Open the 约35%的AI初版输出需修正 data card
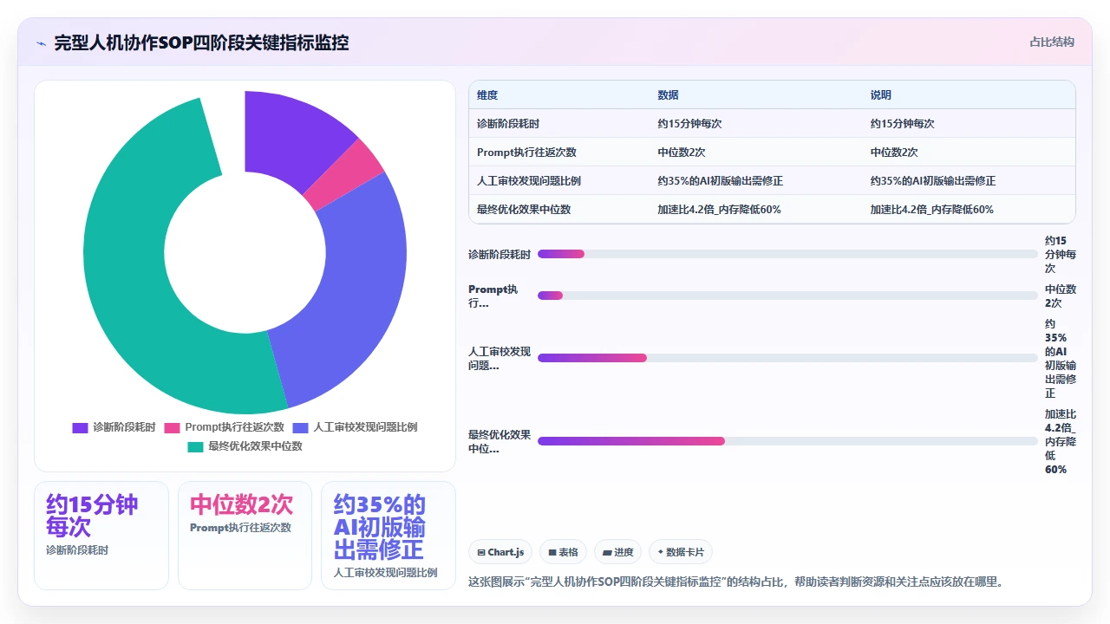Viewport: 1110px width, 624px height. click(x=388, y=536)
